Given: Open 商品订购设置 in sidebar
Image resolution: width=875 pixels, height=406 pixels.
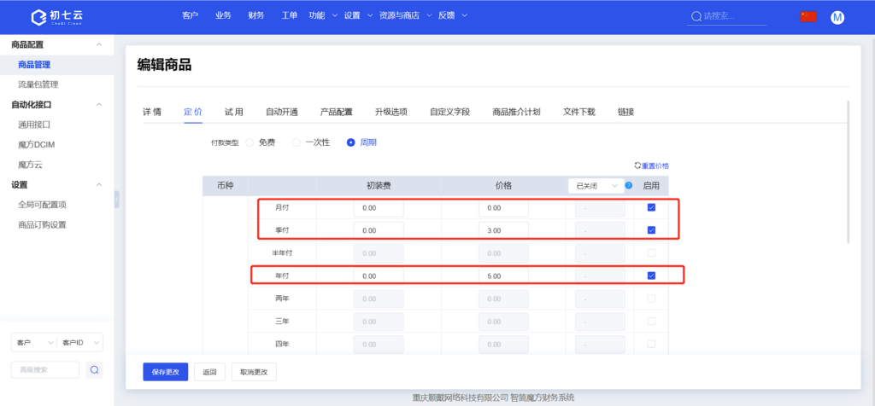Looking at the screenshot, I should 42,225.
